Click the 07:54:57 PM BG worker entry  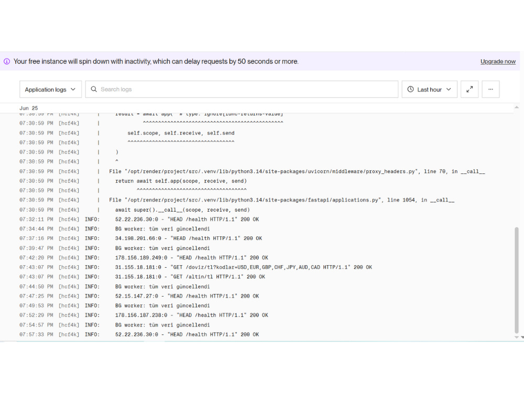(x=114, y=325)
